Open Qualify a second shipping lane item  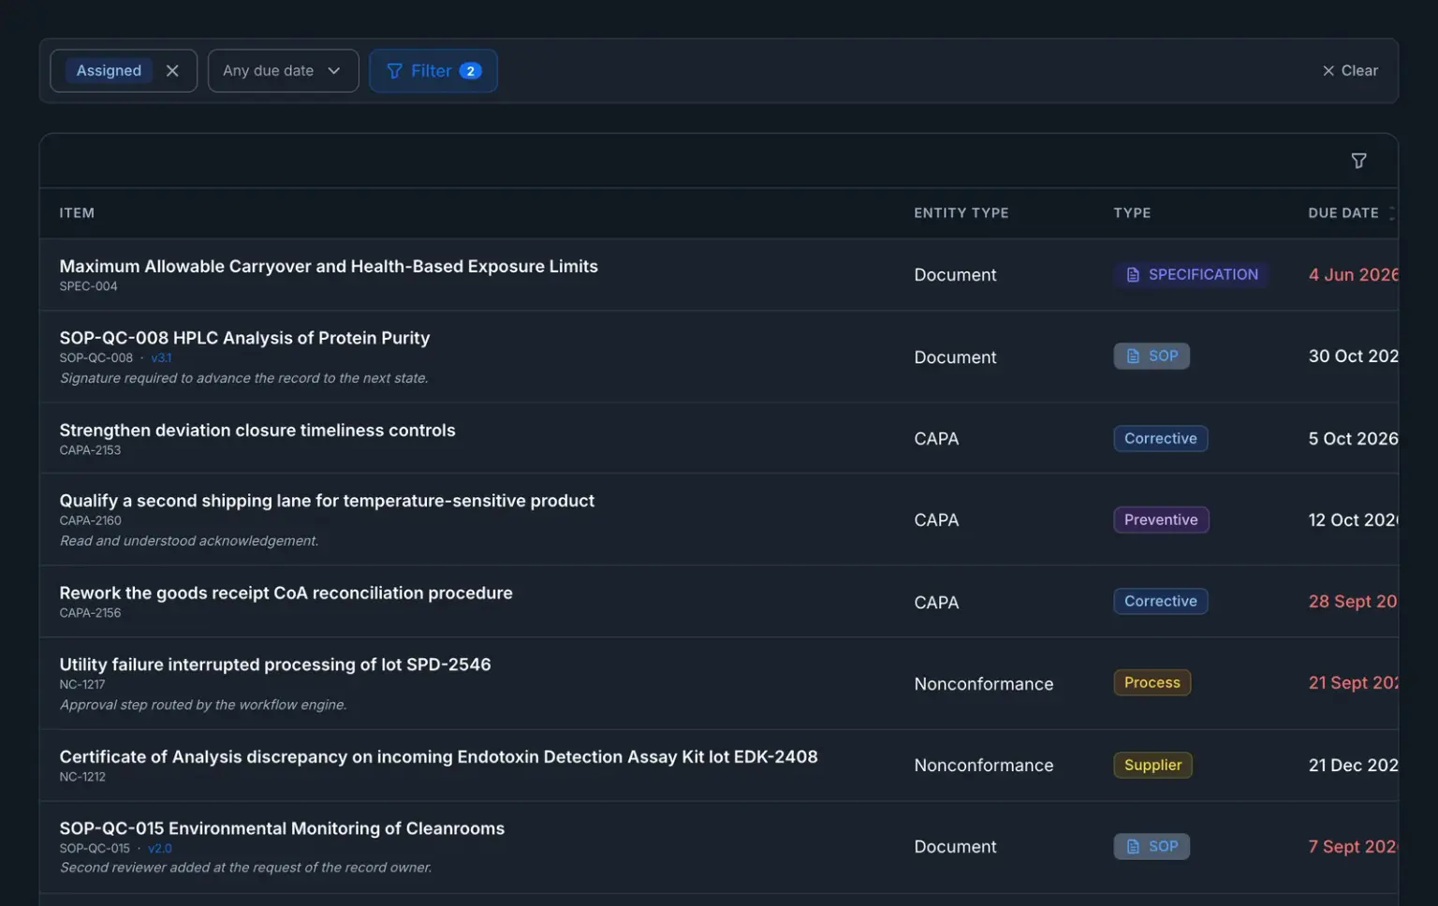(327, 501)
